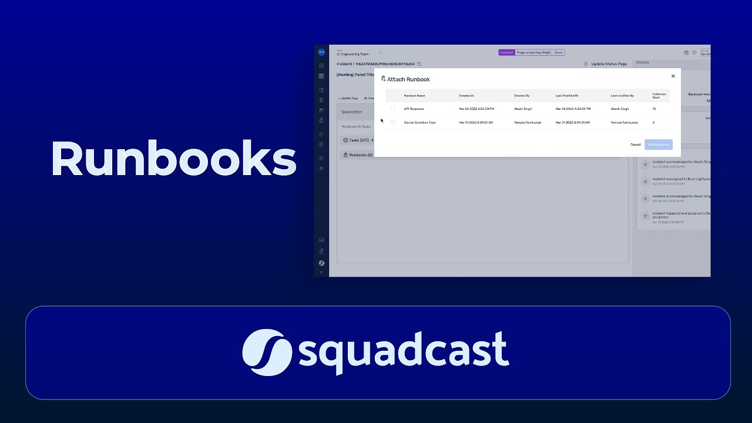Click the Add Runbooks button
The width and height of the screenshot is (752, 423).
(659, 145)
